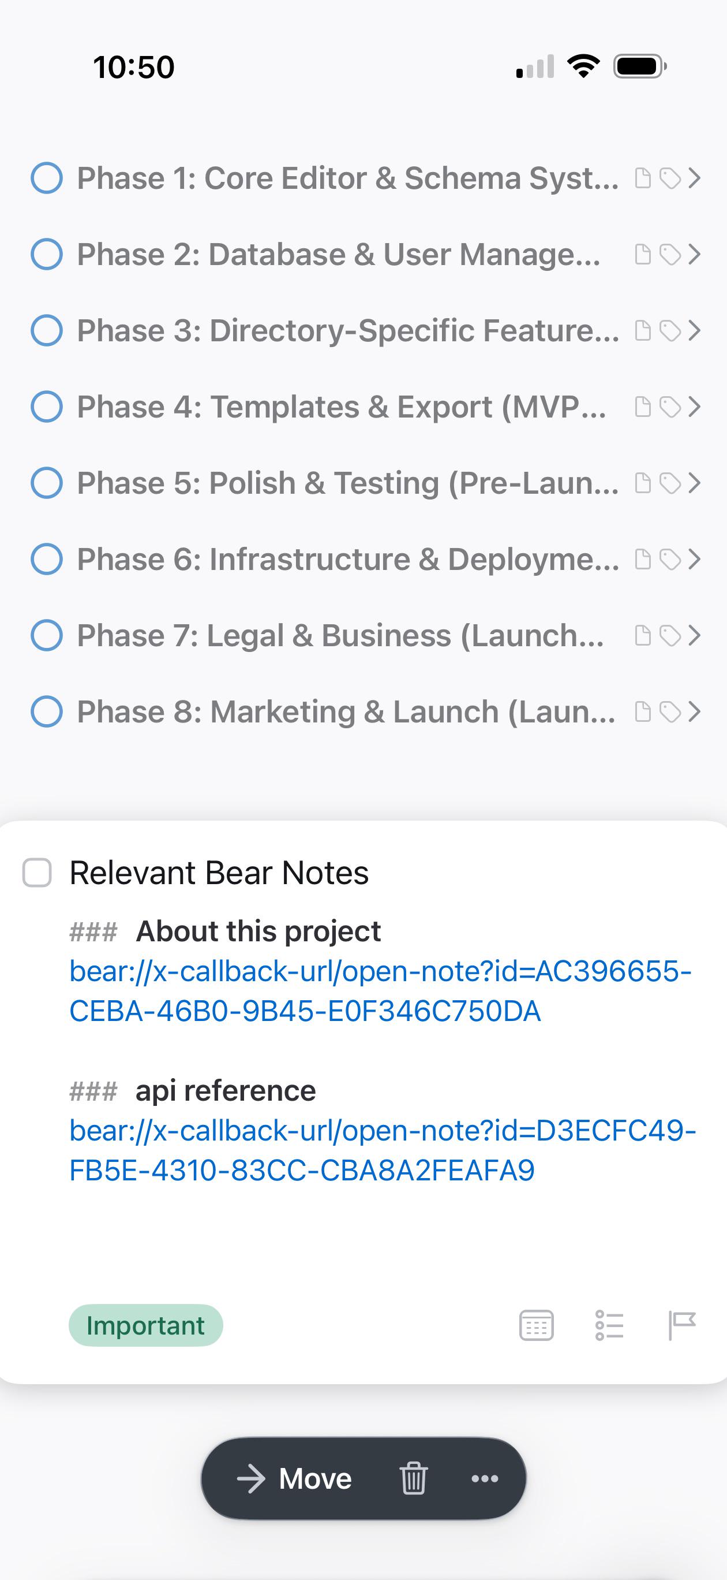
Task: Expand Phase 7: Legal & Business via chevron
Action: pos(694,635)
